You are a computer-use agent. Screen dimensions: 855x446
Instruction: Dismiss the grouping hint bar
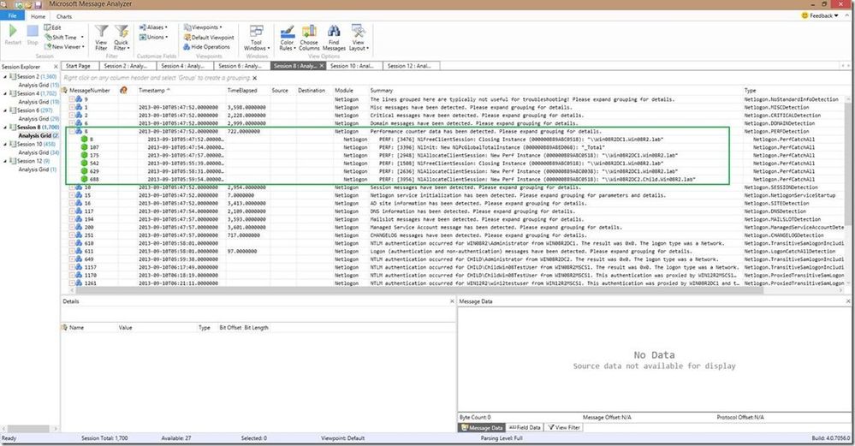255,78
